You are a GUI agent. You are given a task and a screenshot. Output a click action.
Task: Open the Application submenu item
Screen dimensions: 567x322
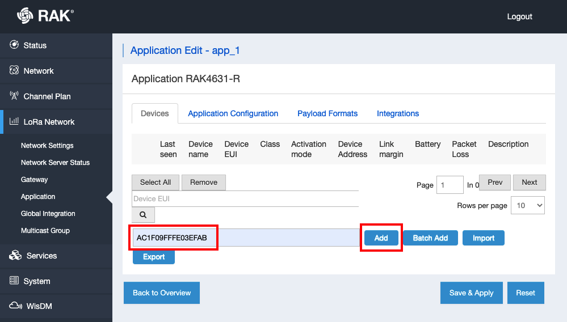(38, 196)
